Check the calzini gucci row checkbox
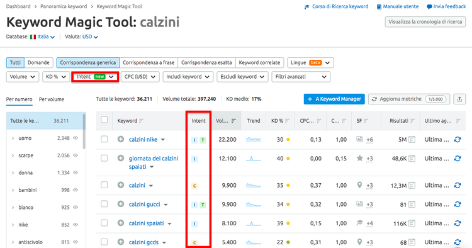This screenshot has width=472, height=248. [104, 204]
